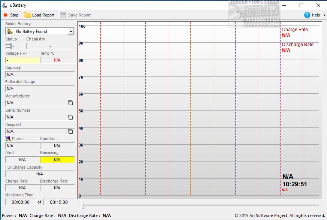
Task: Click the Discharge Rate label on the graph
Action: click(x=297, y=45)
